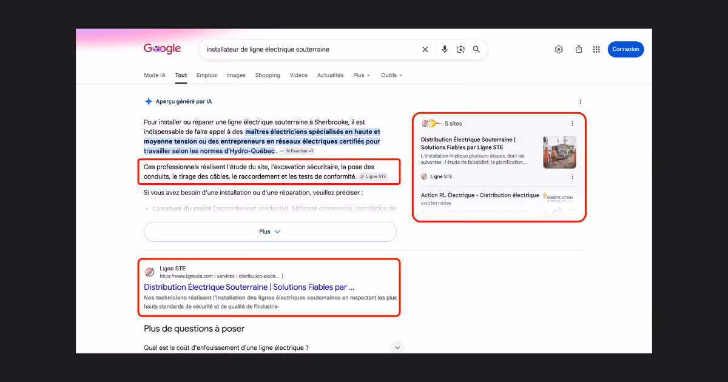Click the Aperçu généré par IA label
This screenshot has height=382, width=728.
point(184,102)
